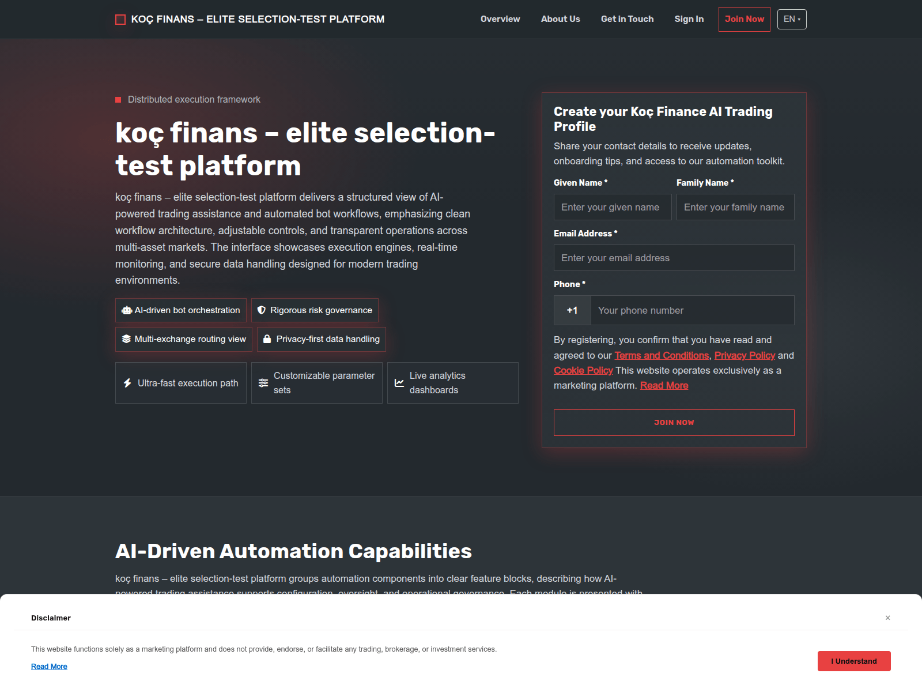This screenshot has width=922, height=692.
Task: Click the red square logo icon
Action: (120, 20)
